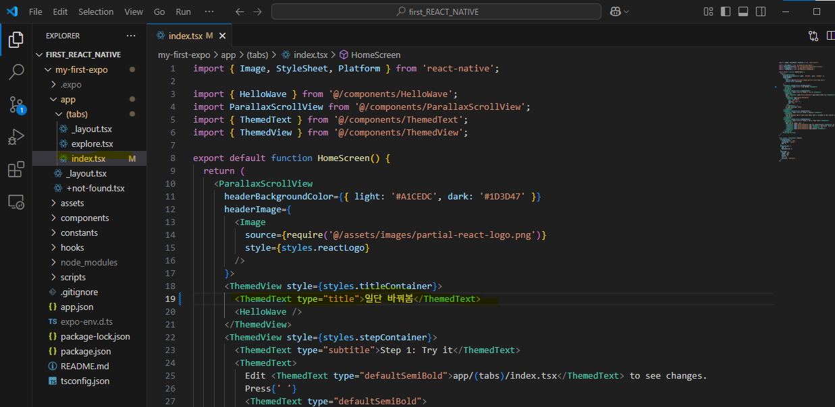Click the VS Code logo icon
This screenshot has height=407, width=835.
[12, 11]
